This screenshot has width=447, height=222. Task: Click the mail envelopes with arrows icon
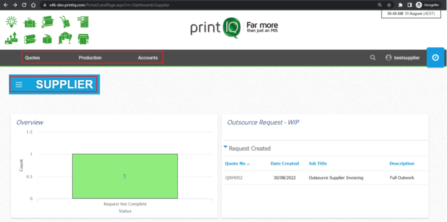[x=11, y=38]
